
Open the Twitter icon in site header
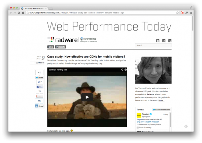coord(158,41)
